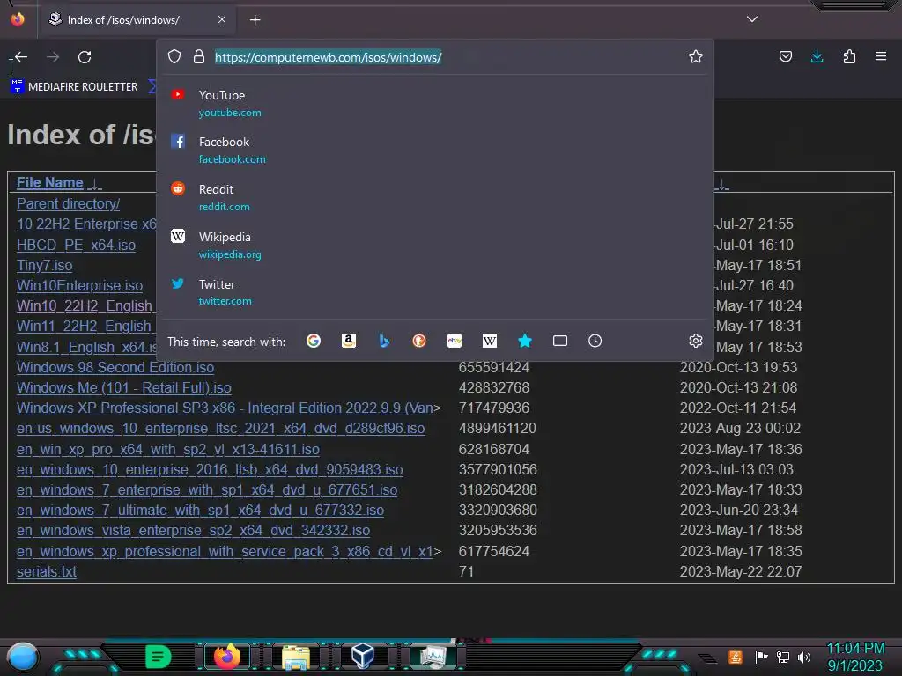The width and height of the screenshot is (902, 676).
Task: Search within open Tabs icon
Action: pos(559,341)
